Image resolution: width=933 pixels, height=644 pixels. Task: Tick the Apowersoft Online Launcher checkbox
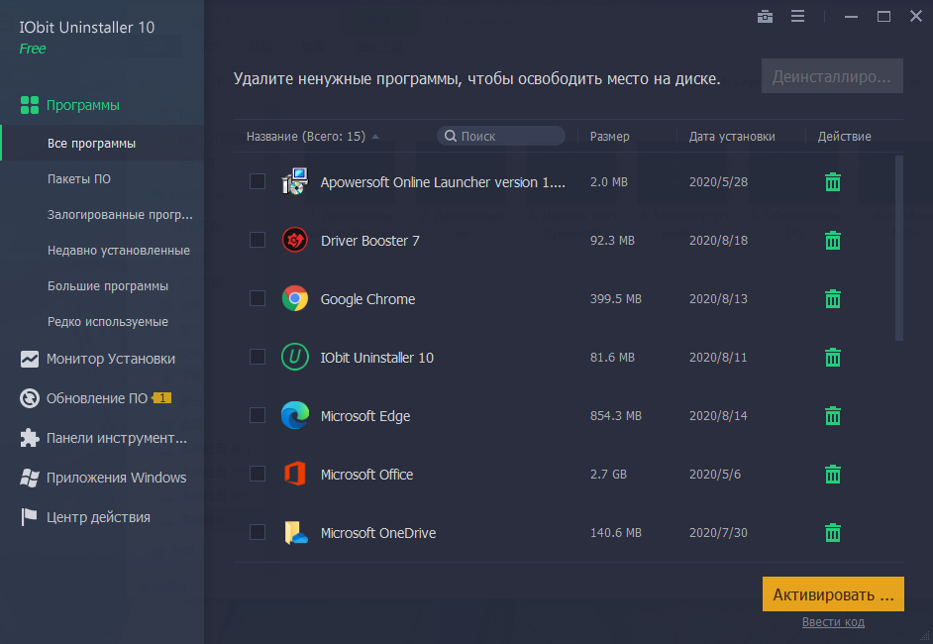(x=258, y=181)
